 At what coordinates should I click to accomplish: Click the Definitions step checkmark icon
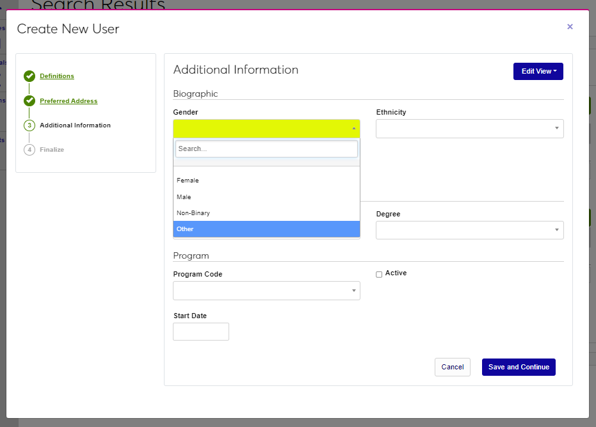[29, 76]
